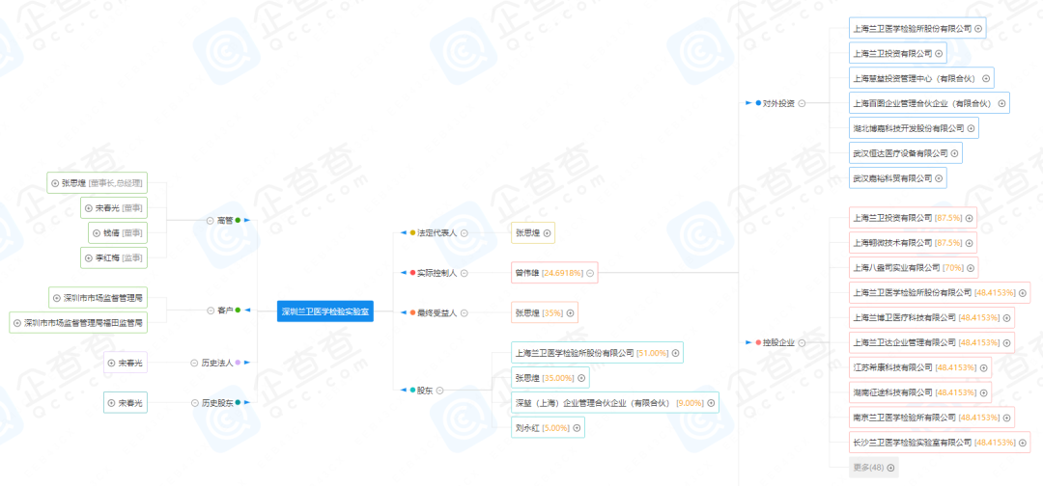Expand plus icon next to 刘永红 [5.00%]

pyautogui.click(x=577, y=428)
